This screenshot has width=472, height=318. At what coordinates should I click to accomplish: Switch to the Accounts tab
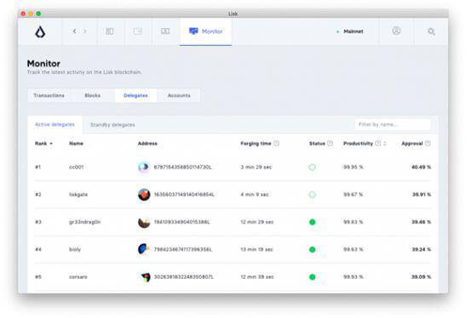(179, 95)
